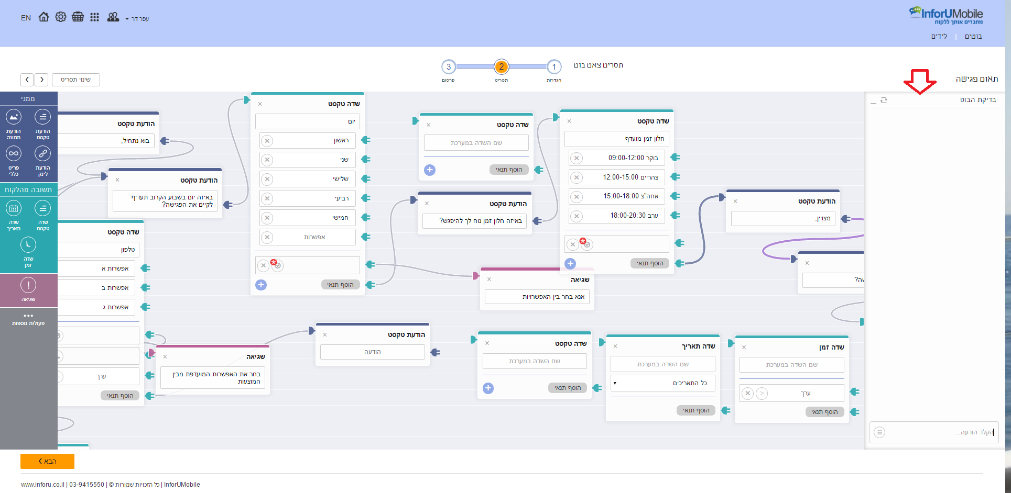Screen dimensions: 1011x493
Task: Click the InforUMobile logo
Action: pyautogui.click(x=947, y=15)
